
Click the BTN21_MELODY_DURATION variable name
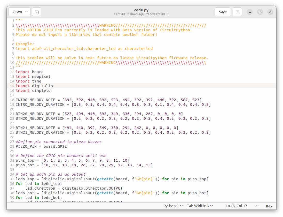pyautogui.click(x=40, y=132)
